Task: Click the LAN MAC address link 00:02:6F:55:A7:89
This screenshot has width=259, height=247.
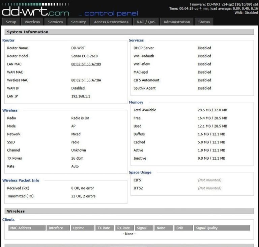Action: (x=86, y=64)
